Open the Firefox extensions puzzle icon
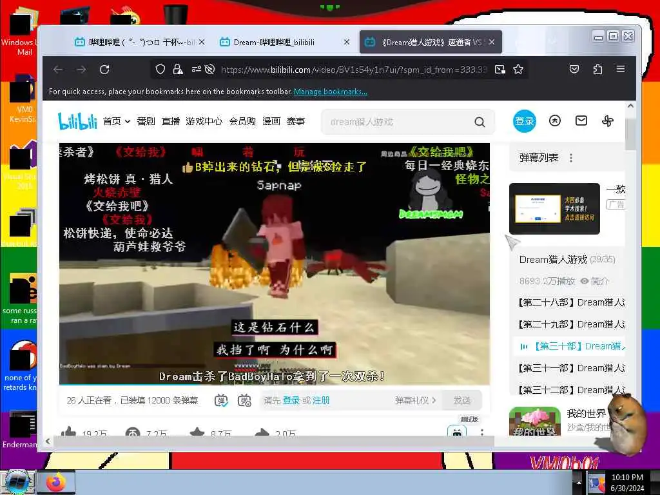The width and height of the screenshot is (660, 495). coord(597,69)
